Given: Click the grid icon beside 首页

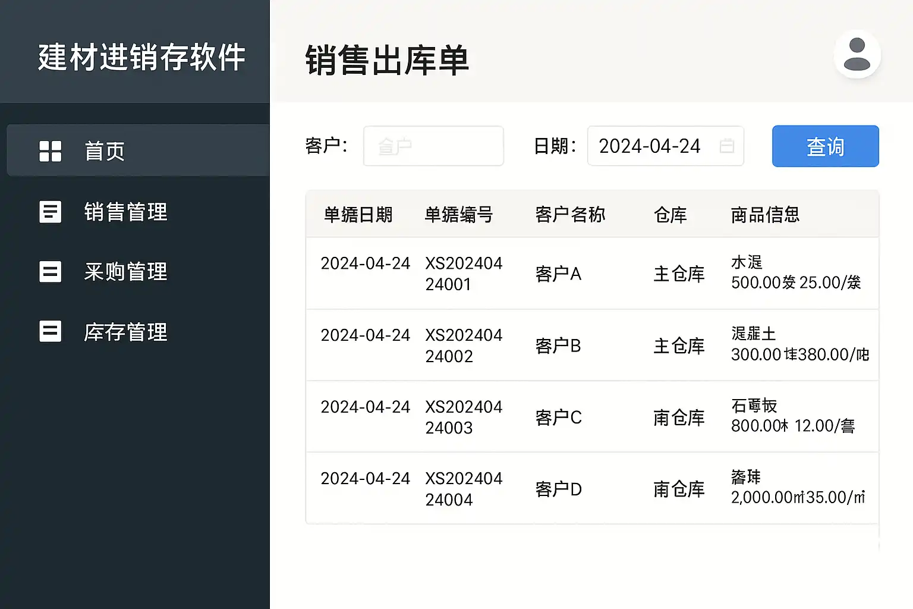Looking at the screenshot, I should 50,151.
